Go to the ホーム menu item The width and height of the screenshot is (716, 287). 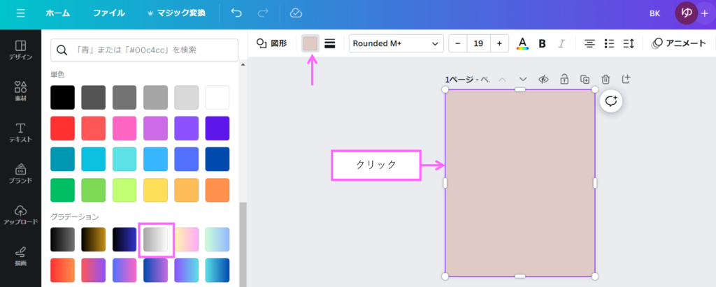(57, 13)
